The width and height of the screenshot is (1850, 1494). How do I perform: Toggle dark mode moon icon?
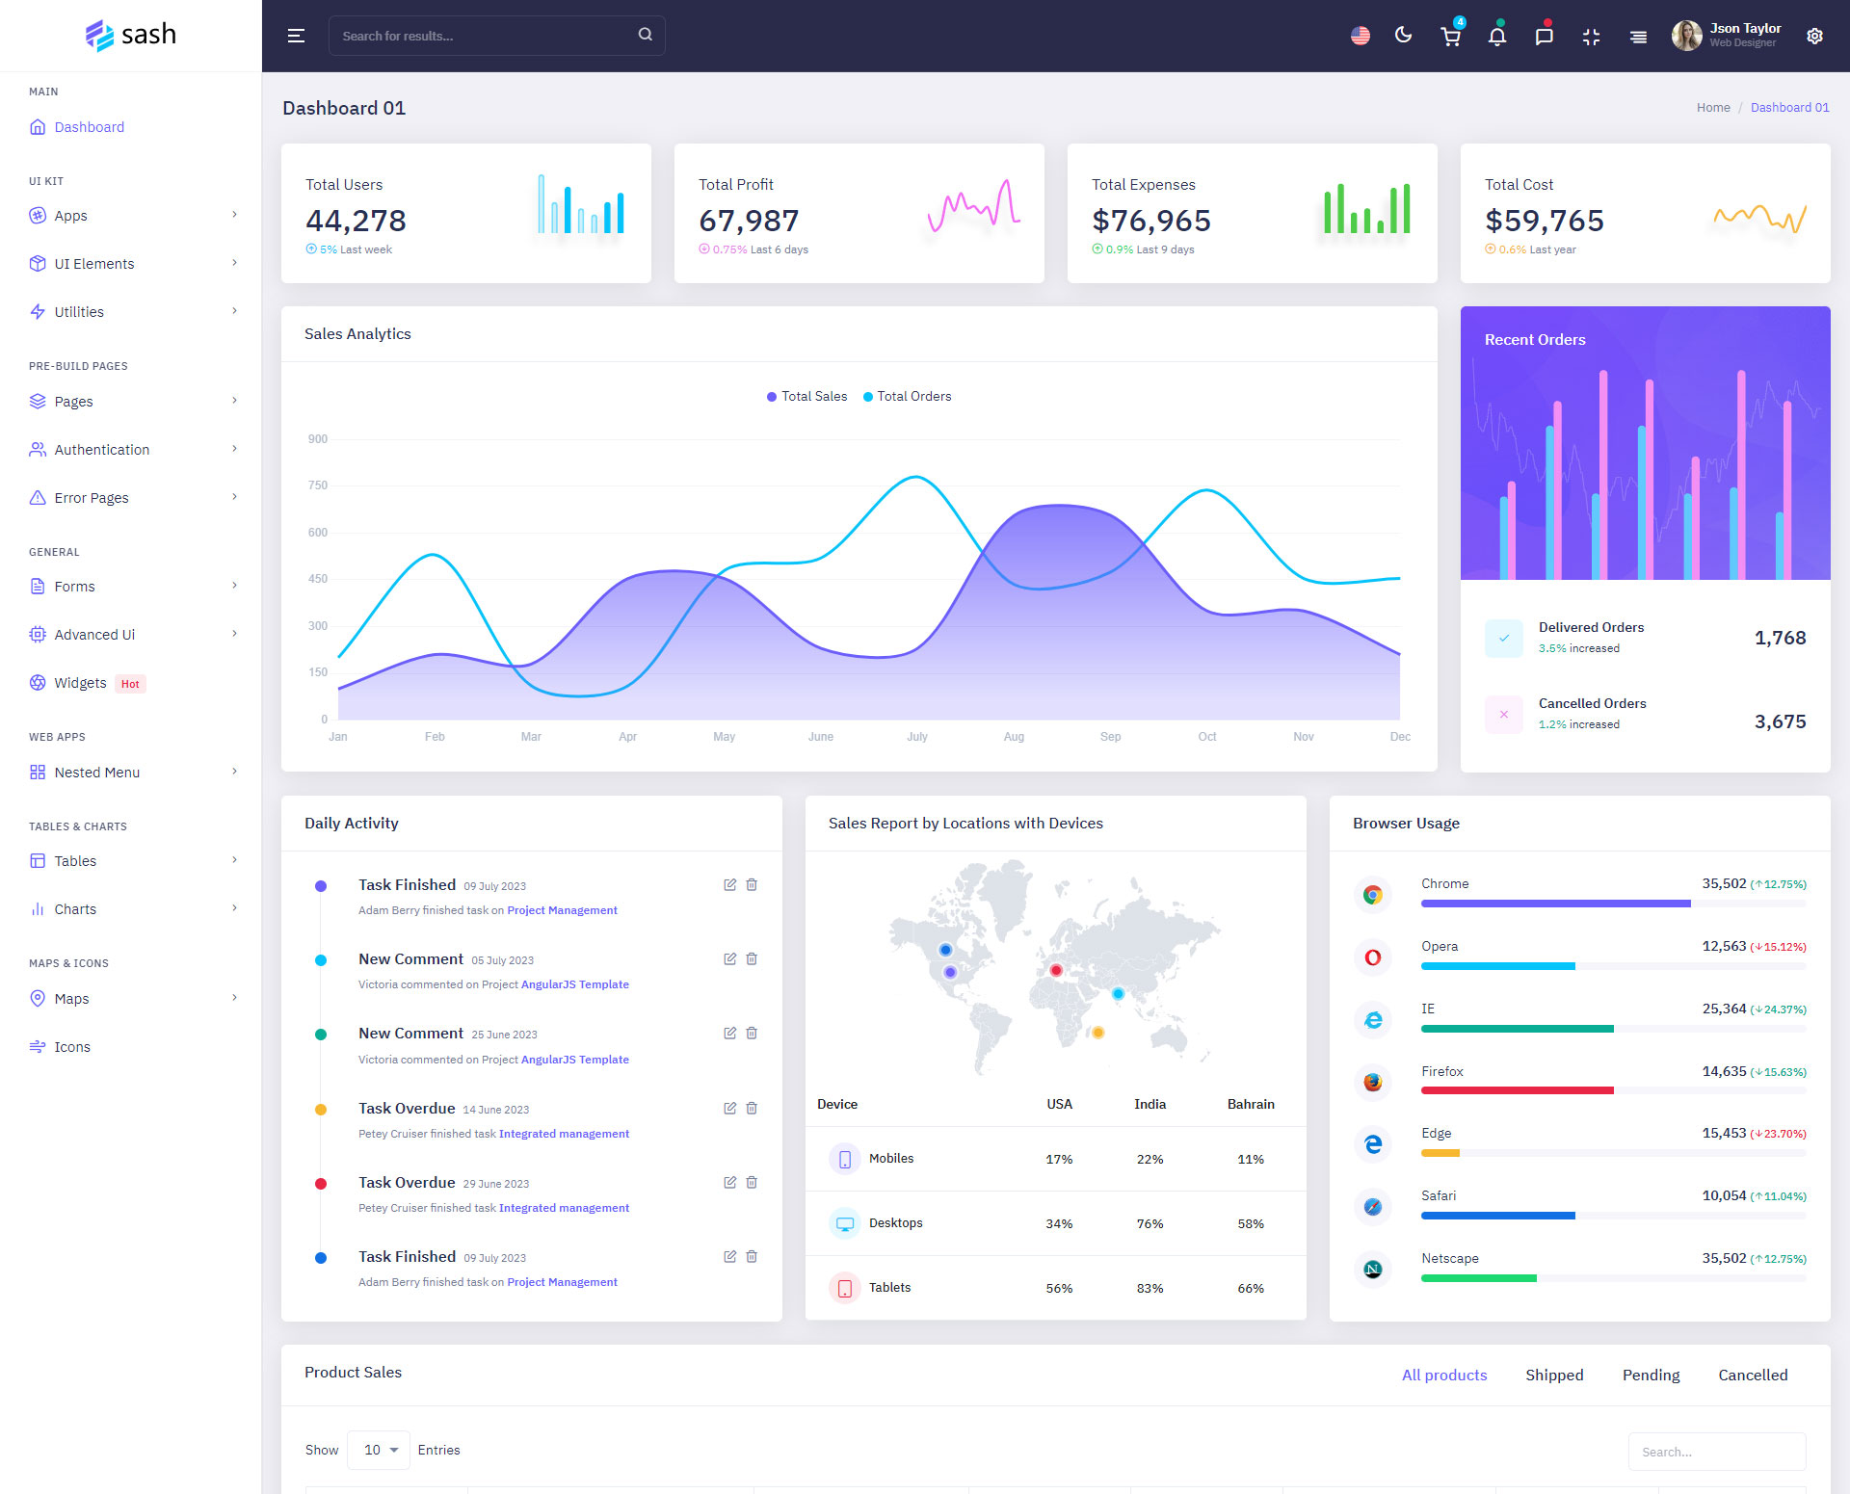pyautogui.click(x=1403, y=36)
